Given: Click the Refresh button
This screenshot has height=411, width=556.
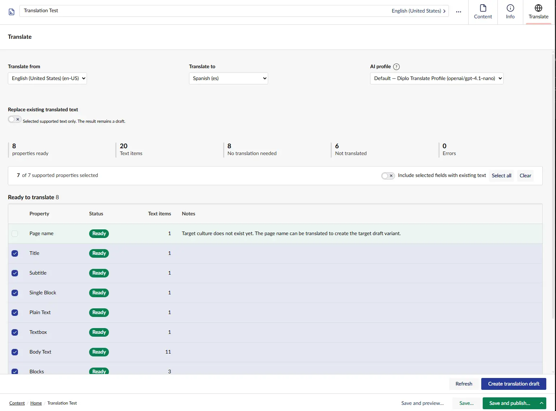Looking at the screenshot, I should point(464,384).
